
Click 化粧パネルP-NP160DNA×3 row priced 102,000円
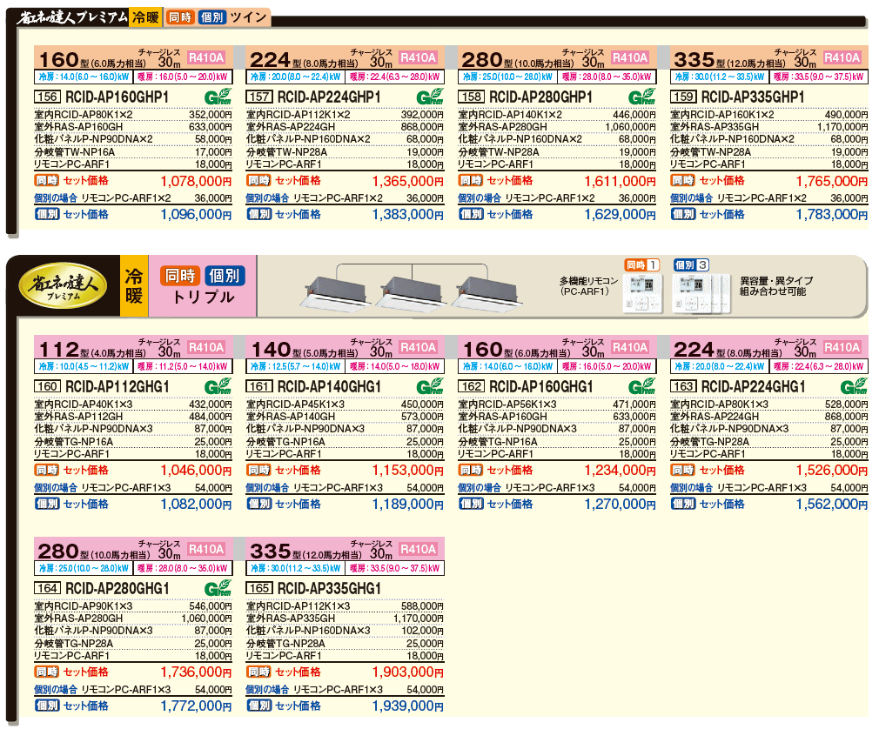tap(345, 631)
